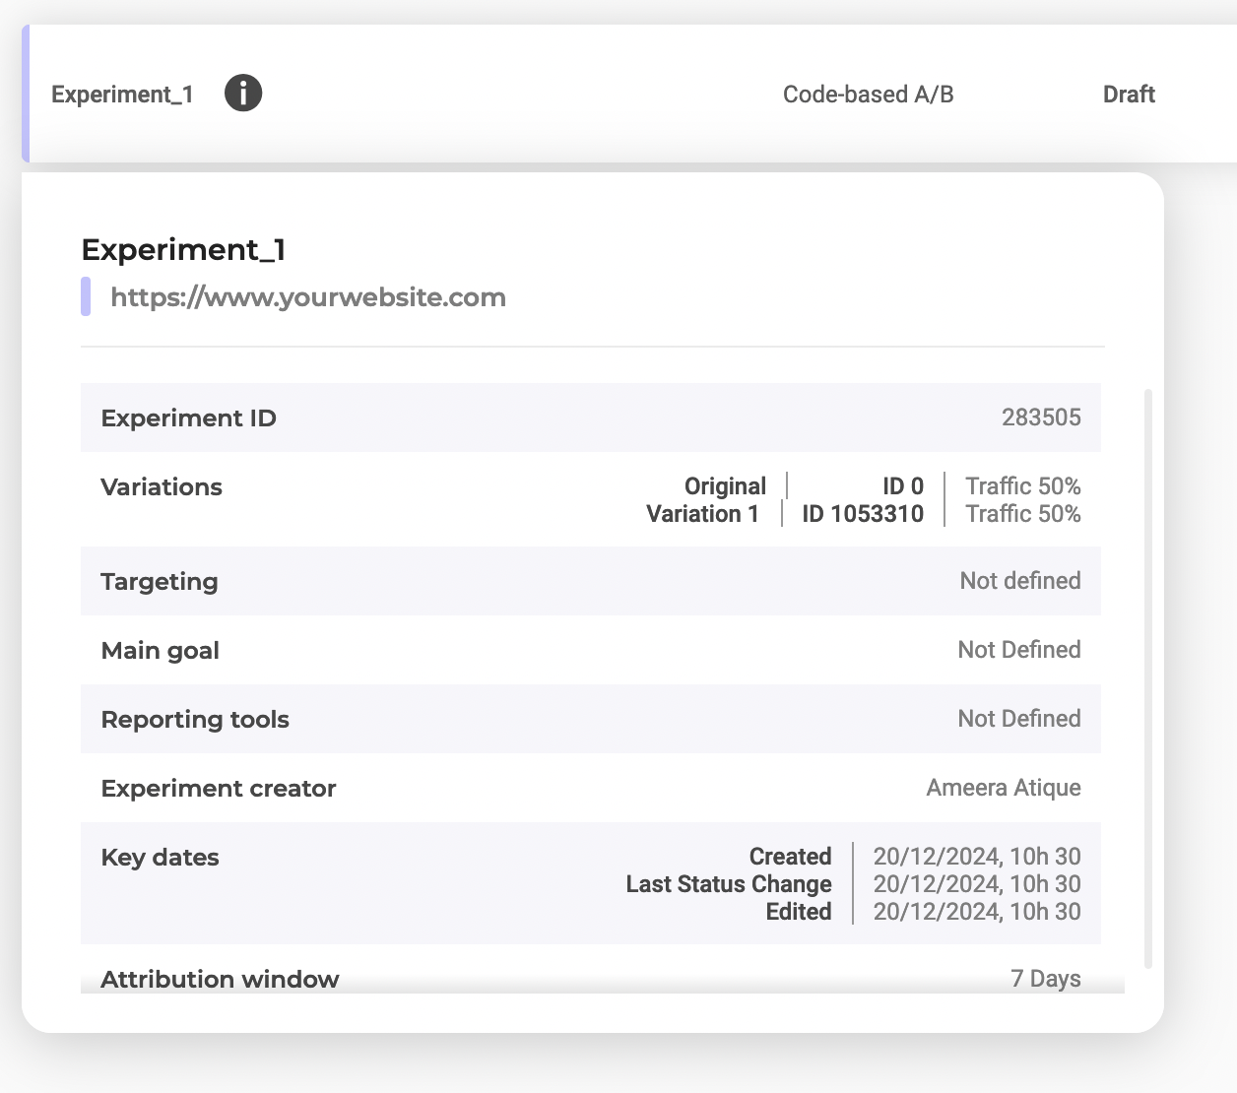
Task: Click the details panel vertical scrollbar
Action: pyautogui.click(x=1147, y=679)
